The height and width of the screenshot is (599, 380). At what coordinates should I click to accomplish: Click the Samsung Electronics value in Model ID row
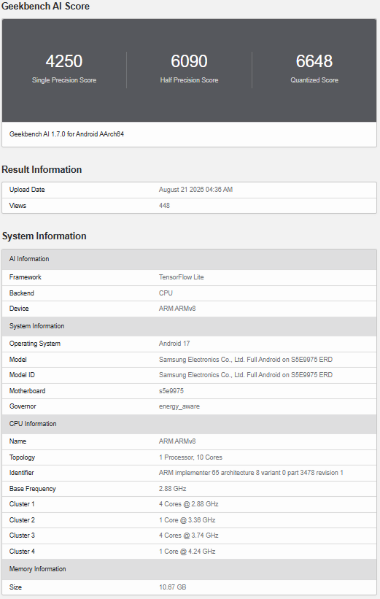[x=246, y=375]
